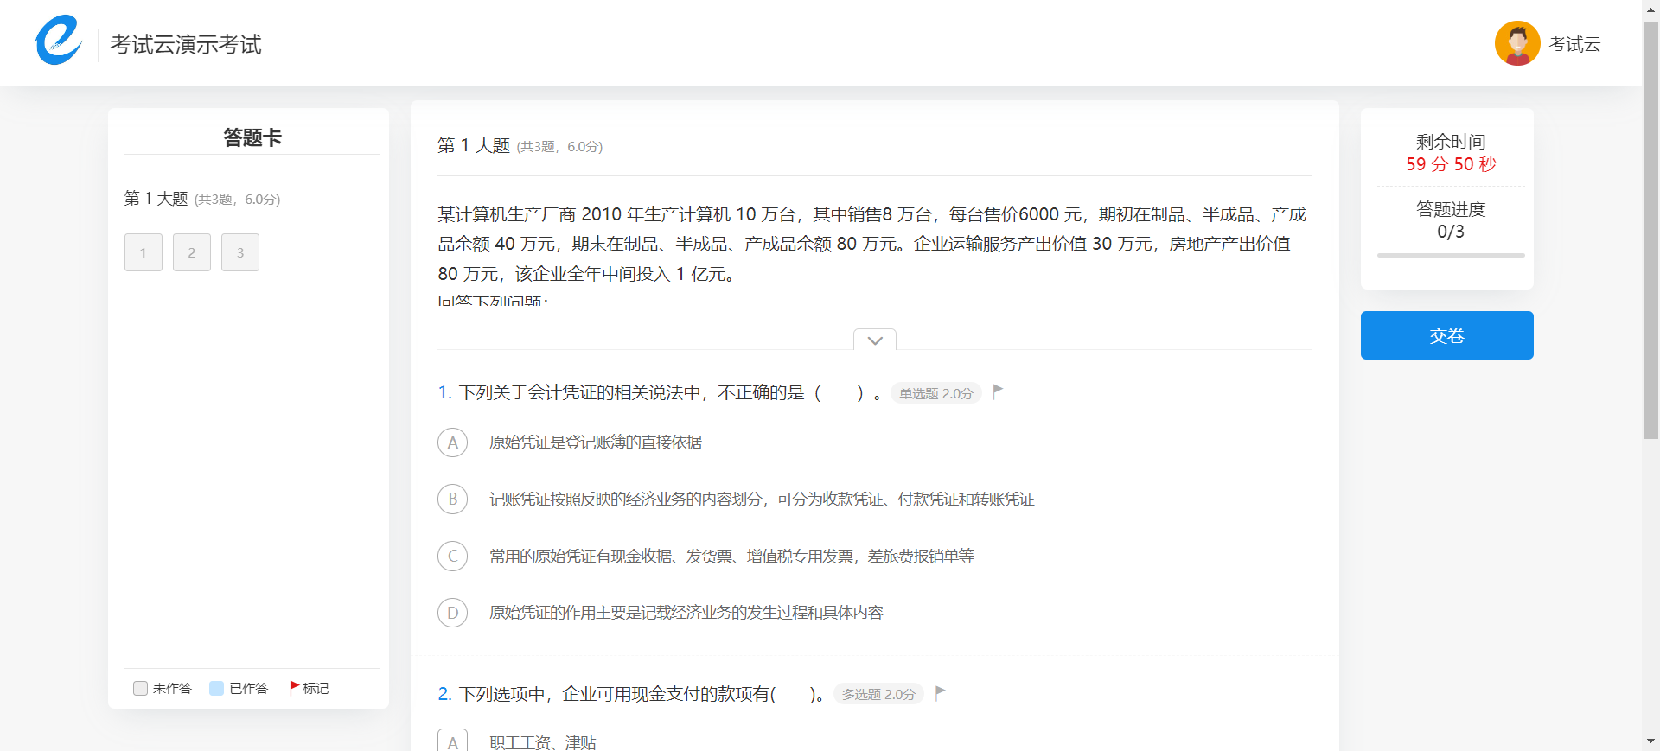Click the unanswered legend square
This screenshot has height=751, width=1660.
pos(140,688)
